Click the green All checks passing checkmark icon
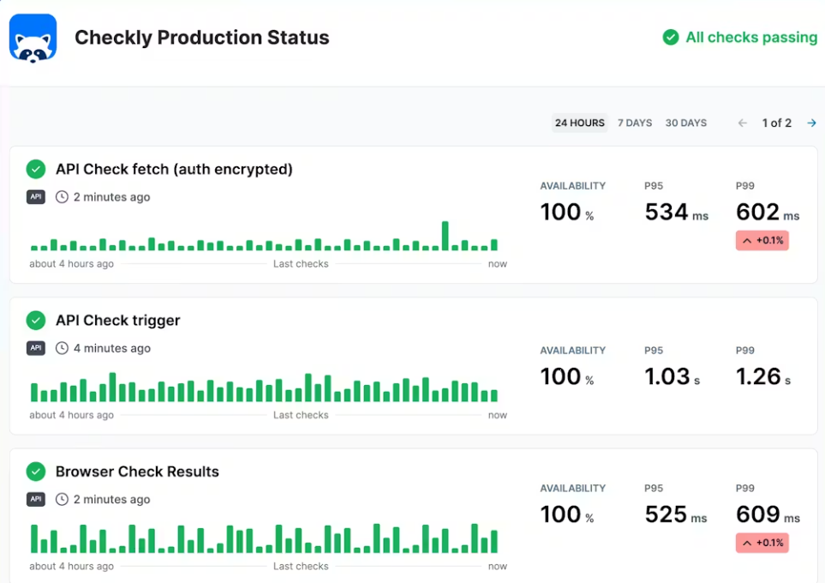Viewport: 825px width, 583px height. tap(671, 38)
